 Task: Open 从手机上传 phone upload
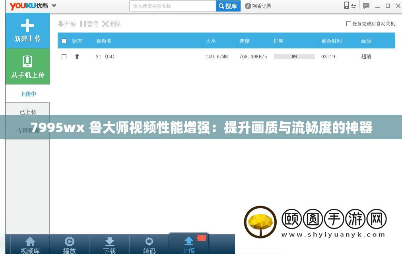(x=27, y=66)
